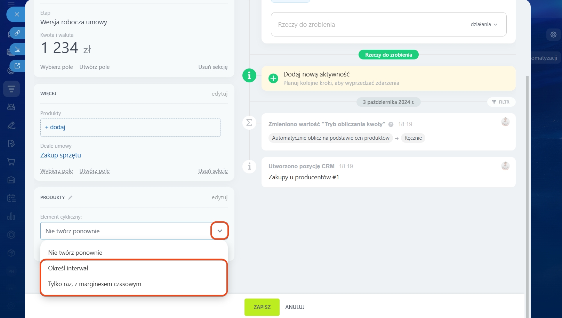Open the FILTR timeline filter
The image size is (562, 318).
point(501,102)
